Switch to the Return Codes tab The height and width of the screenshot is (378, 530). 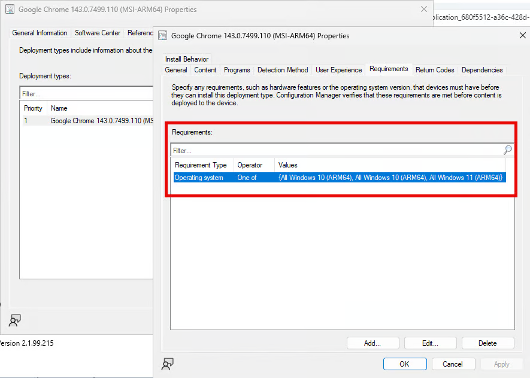(435, 69)
